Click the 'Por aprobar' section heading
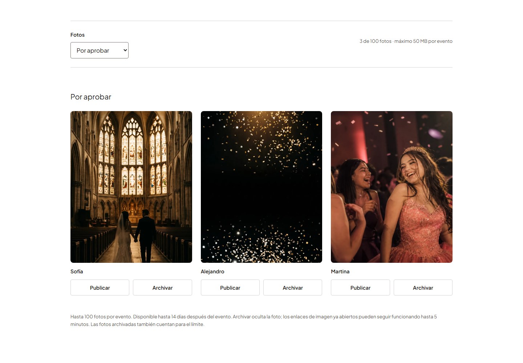This screenshot has width=523, height=363. (91, 97)
